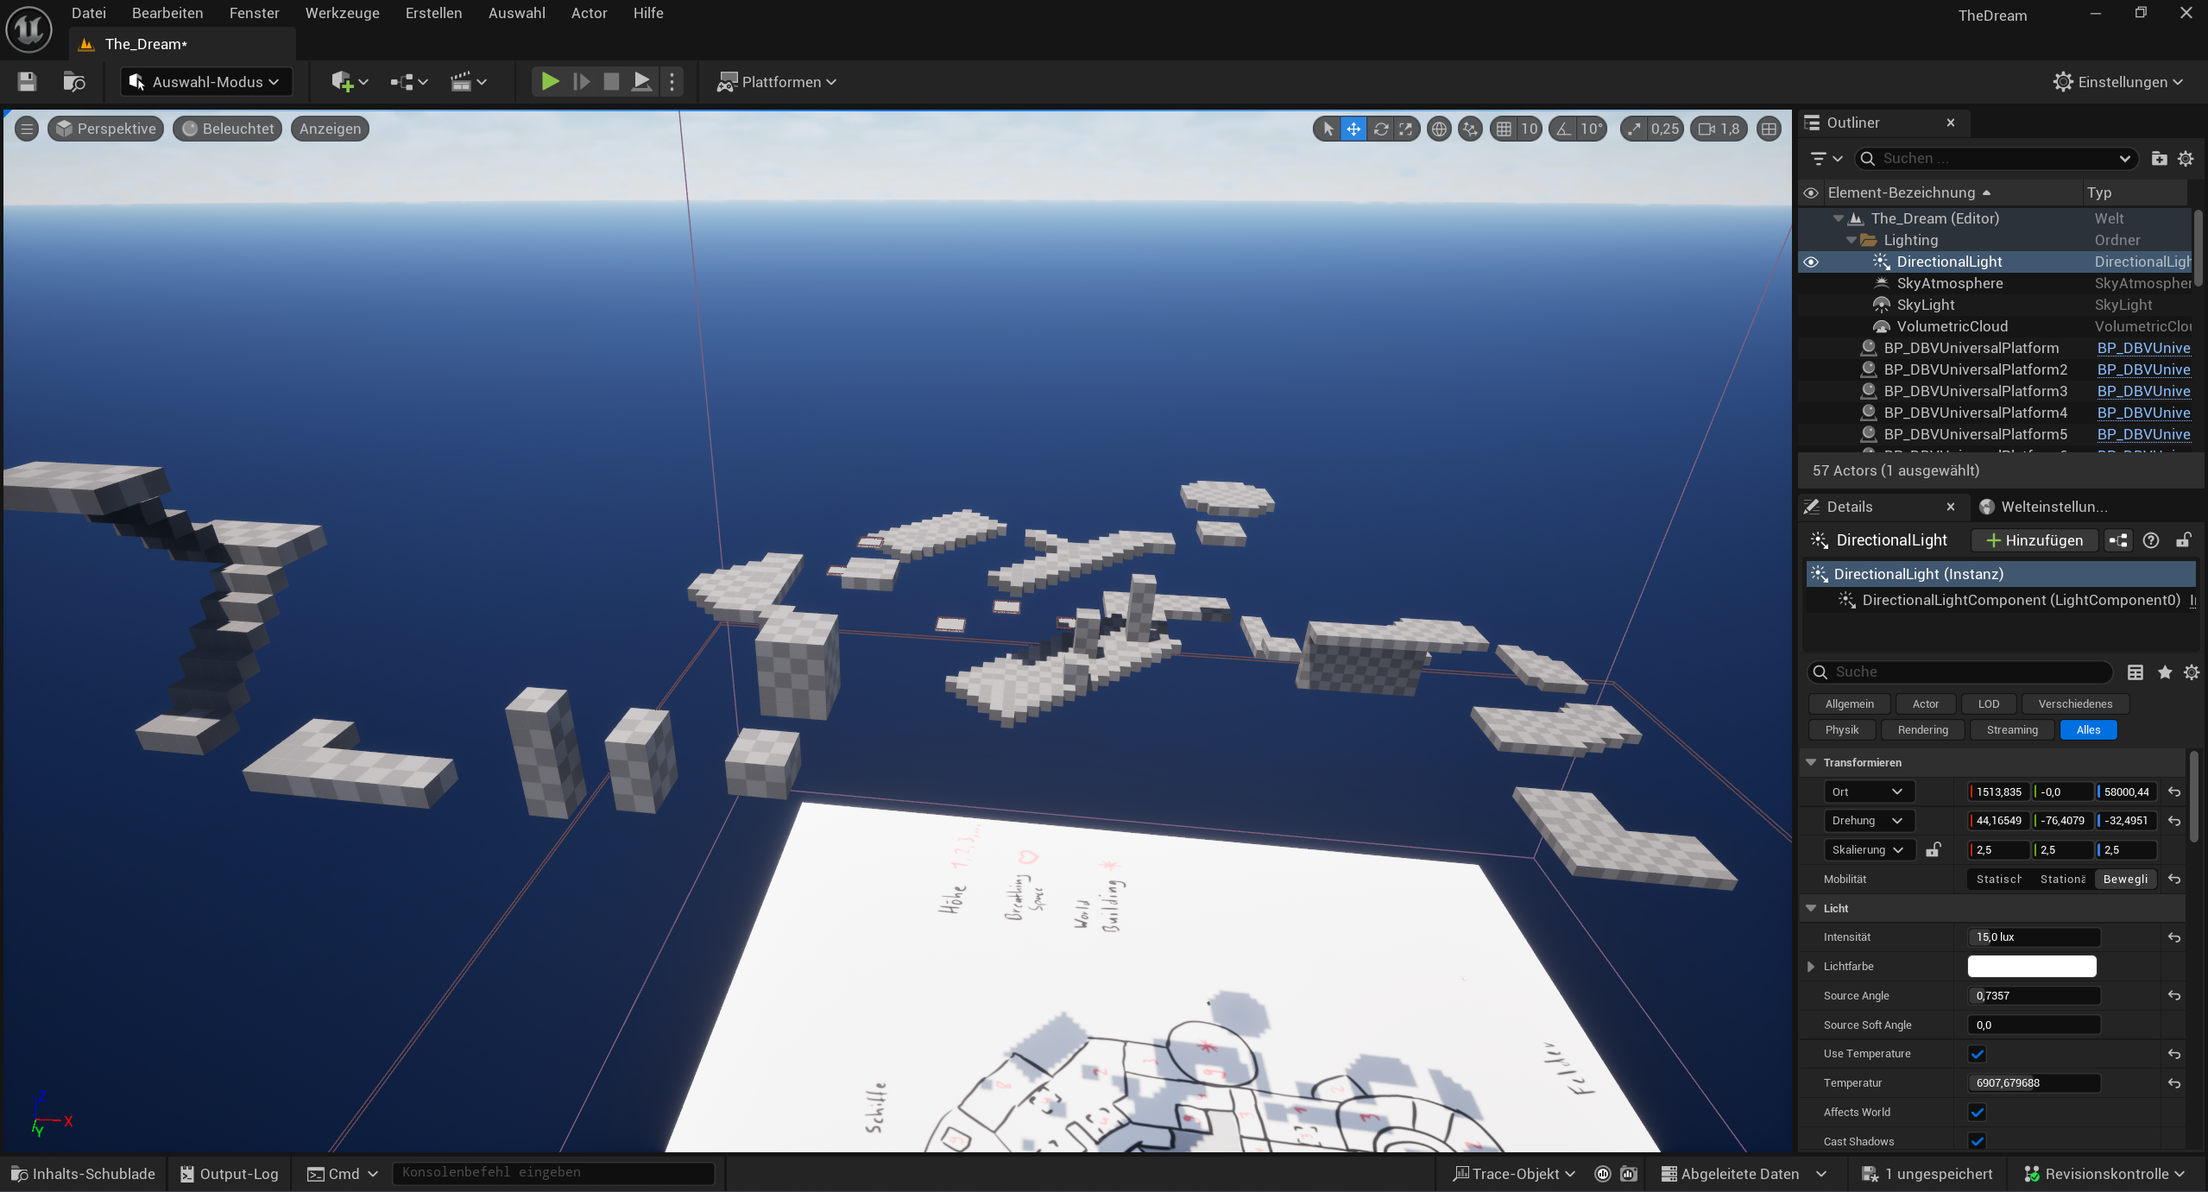Screen dimensions: 2208x1192
Task: Open the Erstellen menu
Action: (433, 13)
